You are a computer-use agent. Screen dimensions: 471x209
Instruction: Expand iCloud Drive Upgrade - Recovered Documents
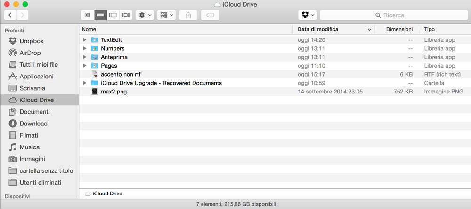(85, 83)
